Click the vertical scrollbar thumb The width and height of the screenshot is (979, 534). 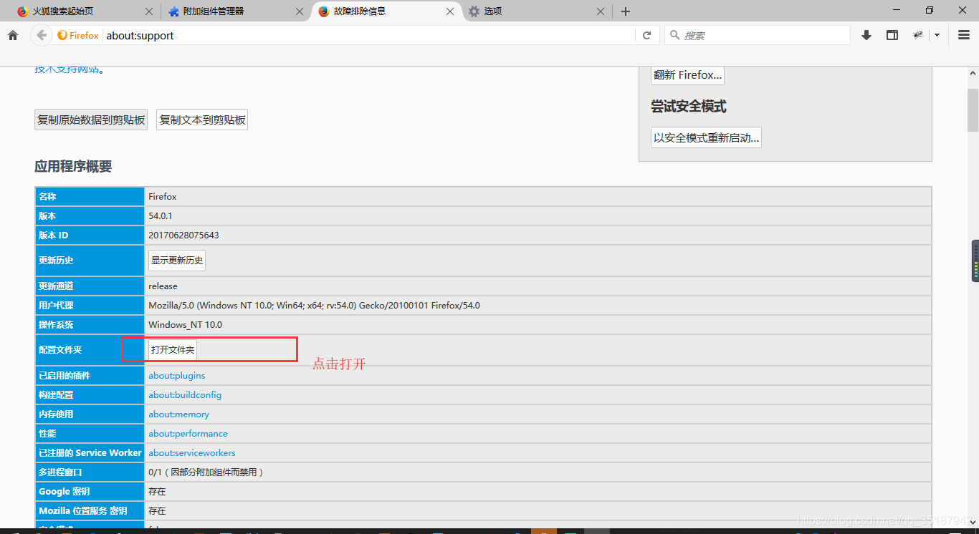point(973,111)
